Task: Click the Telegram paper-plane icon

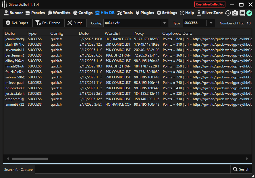Action: [x=249, y=13]
